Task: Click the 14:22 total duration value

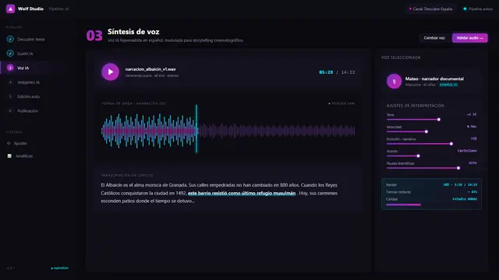Action: (348, 72)
